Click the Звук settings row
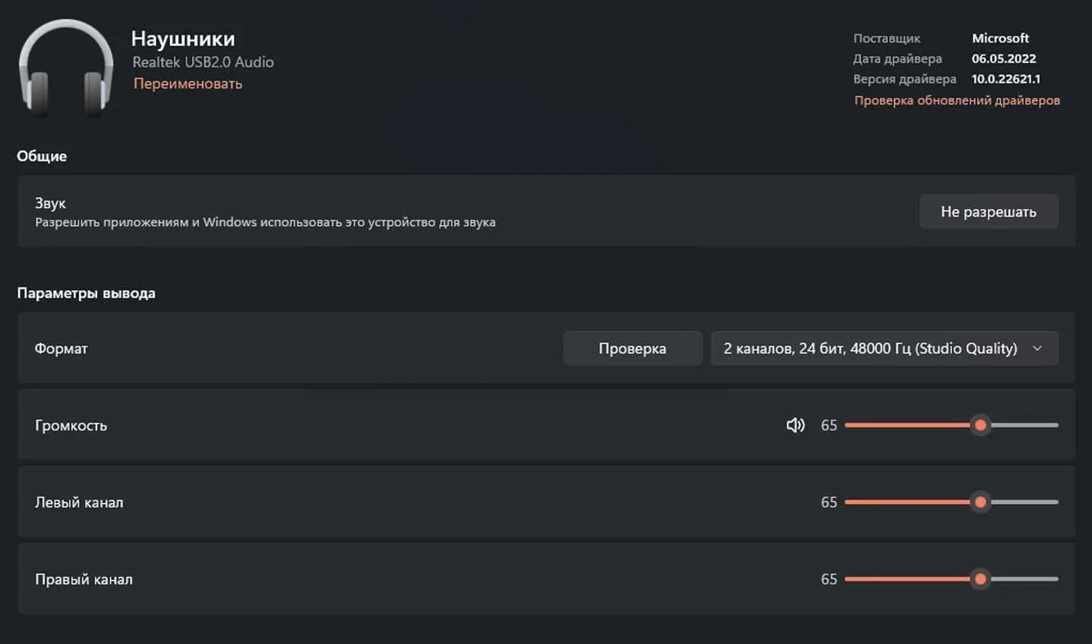This screenshot has width=1092, height=644. [546, 211]
